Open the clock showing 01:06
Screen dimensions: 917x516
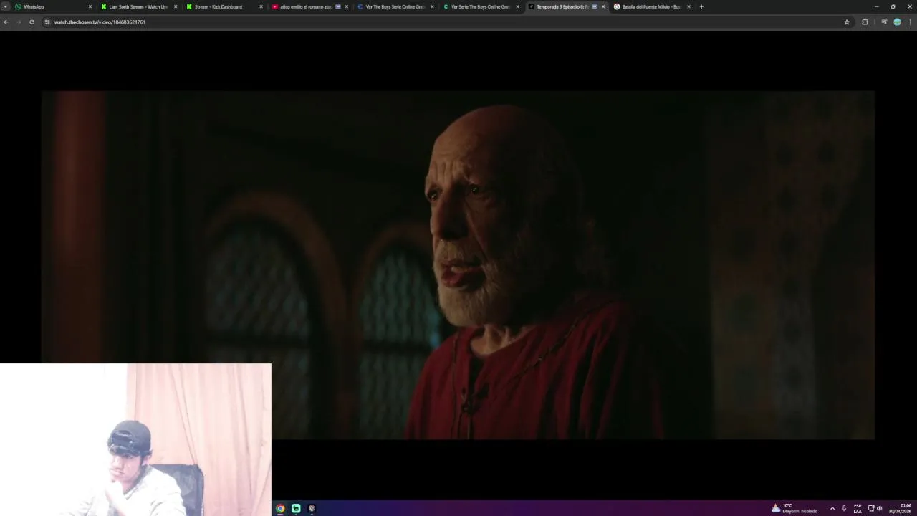pos(900,508)
